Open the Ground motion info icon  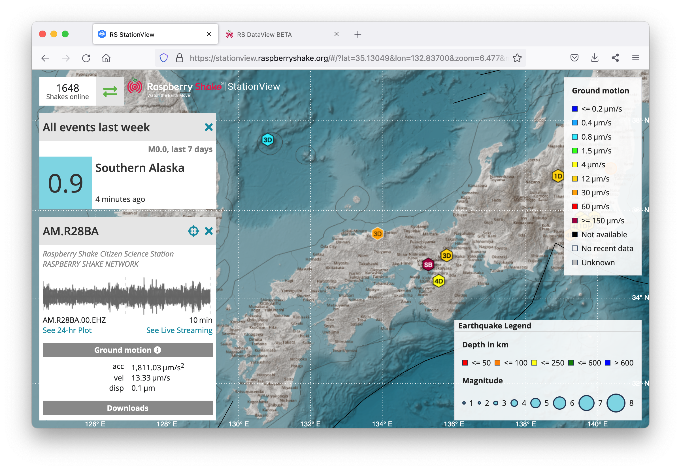[158, 350]
